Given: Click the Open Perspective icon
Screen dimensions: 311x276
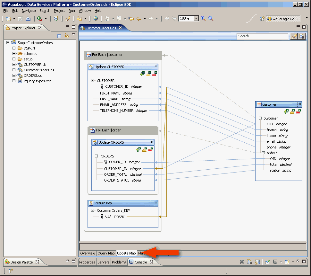Looking at the screenshot, I should click(x=262, y=19).
